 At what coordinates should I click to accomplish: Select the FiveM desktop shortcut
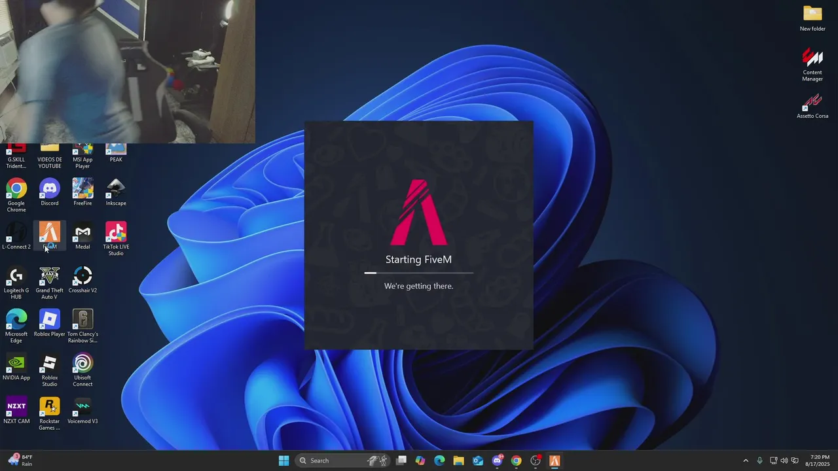point(50,235)
